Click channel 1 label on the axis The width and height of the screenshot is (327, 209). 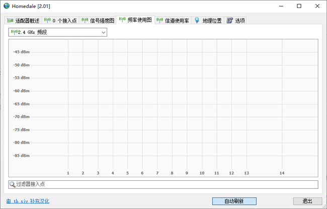click(68, 173)
